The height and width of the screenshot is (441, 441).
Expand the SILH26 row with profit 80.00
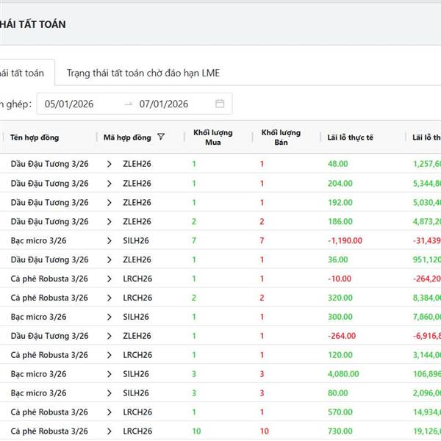coord(110,393)
